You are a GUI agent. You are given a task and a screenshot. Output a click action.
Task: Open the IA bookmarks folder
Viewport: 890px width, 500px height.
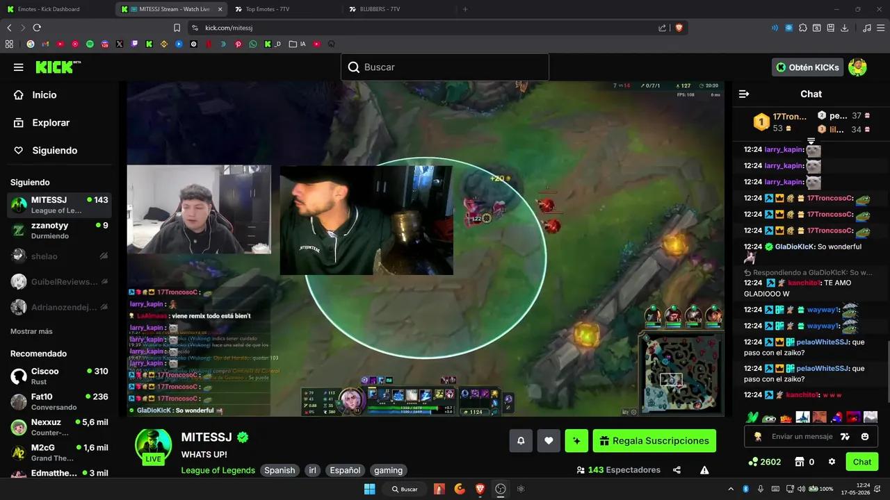point(298,44)
